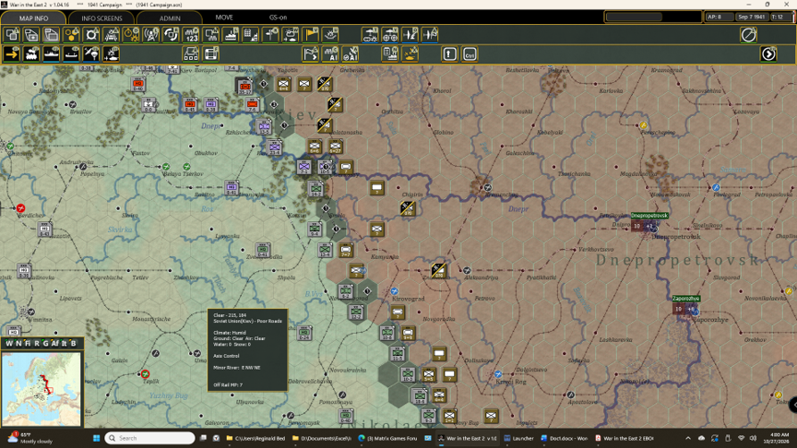The image size is (797, 448).
Task: Click the AP: 8 indicator
Action: click(x=719, y=17)
